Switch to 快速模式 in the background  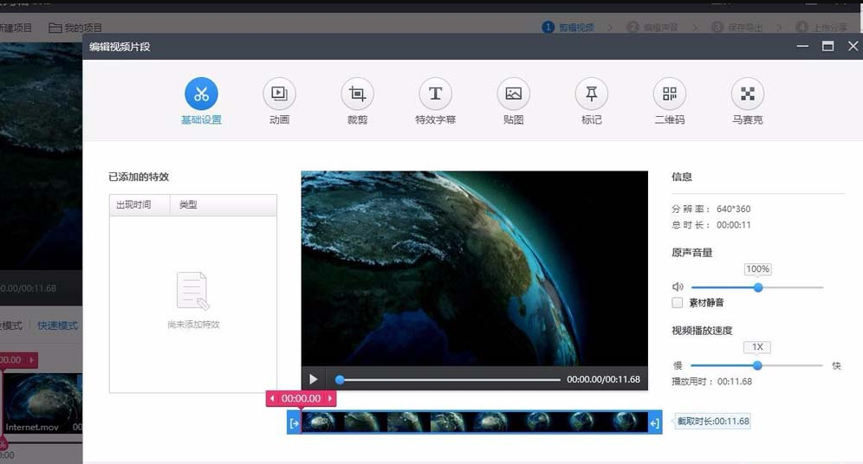click(x=57, y=325)
